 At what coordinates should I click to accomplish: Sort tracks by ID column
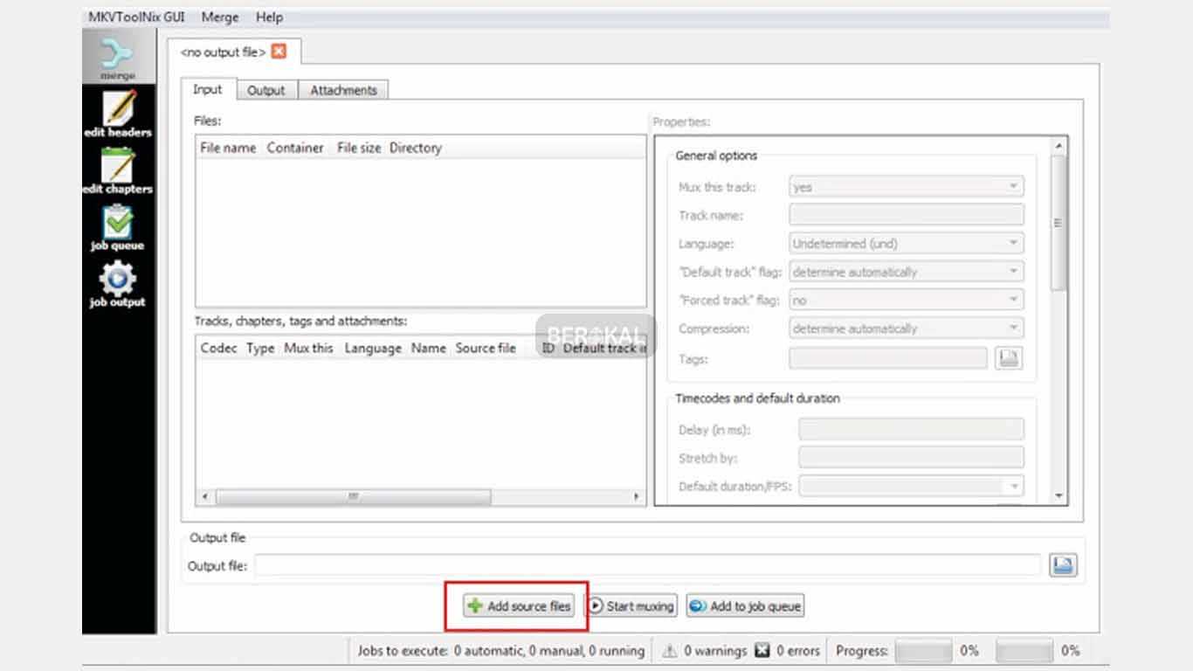click(x=548, y=348)
